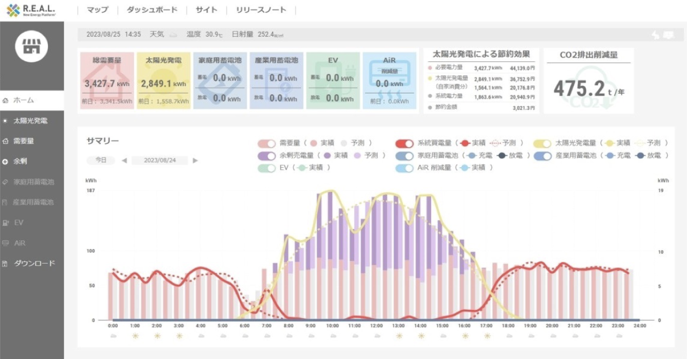Viewport: 687px width, 359px height.
Task: Open 余剰 in the sidebar
Action: (x=20, y=161)
